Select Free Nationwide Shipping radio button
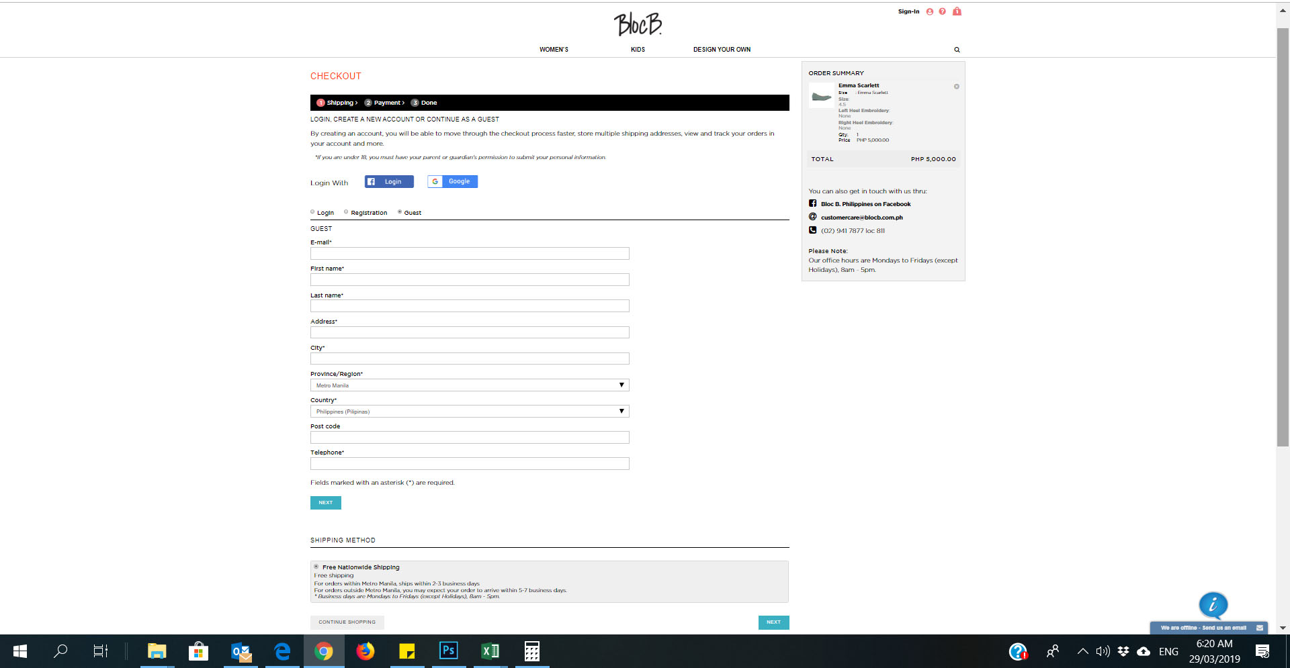 316,567
